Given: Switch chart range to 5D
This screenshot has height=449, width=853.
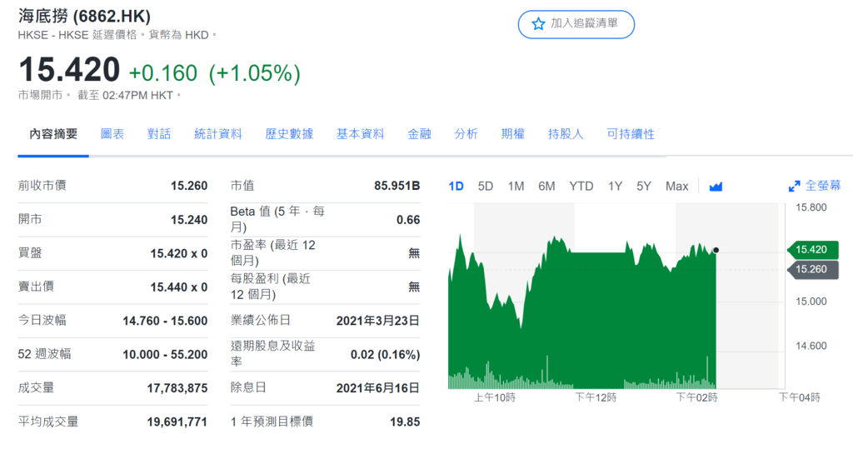Looking at the screenshot, I should (486, 187).
